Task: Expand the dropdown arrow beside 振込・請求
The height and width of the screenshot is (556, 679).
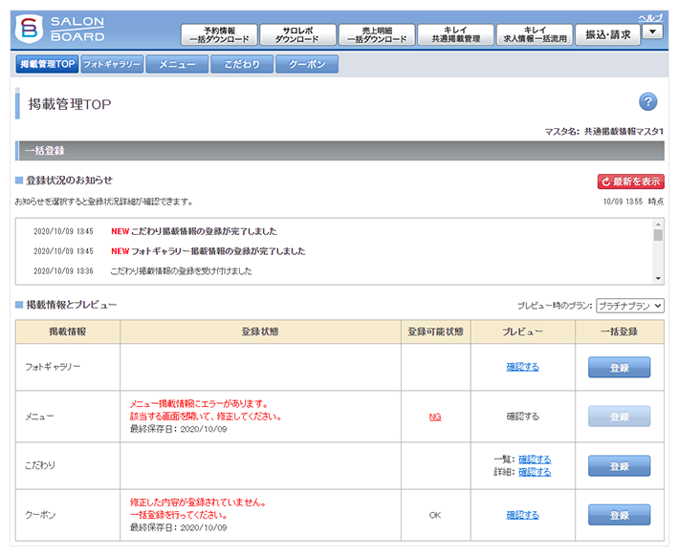Action: click(x=652, y=33)
